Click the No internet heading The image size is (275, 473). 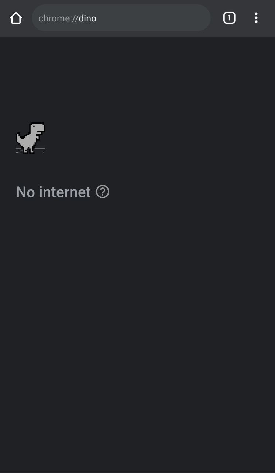coord(54,192)
